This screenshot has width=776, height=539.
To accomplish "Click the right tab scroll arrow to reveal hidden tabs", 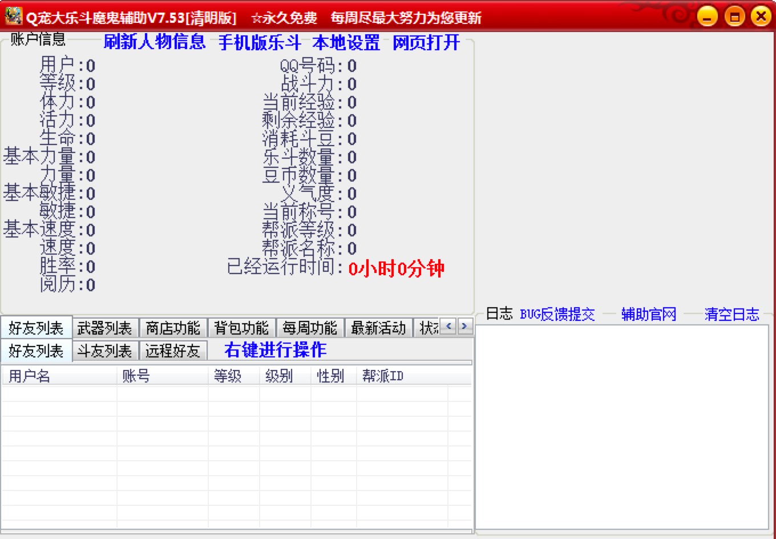I will coord(464,327).
